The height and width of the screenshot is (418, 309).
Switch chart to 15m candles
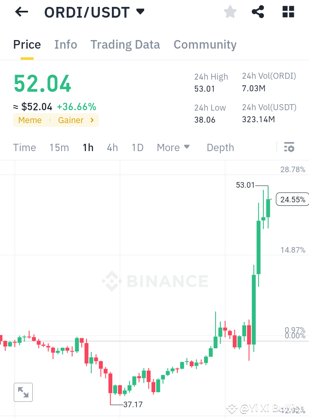coord(59,147)
